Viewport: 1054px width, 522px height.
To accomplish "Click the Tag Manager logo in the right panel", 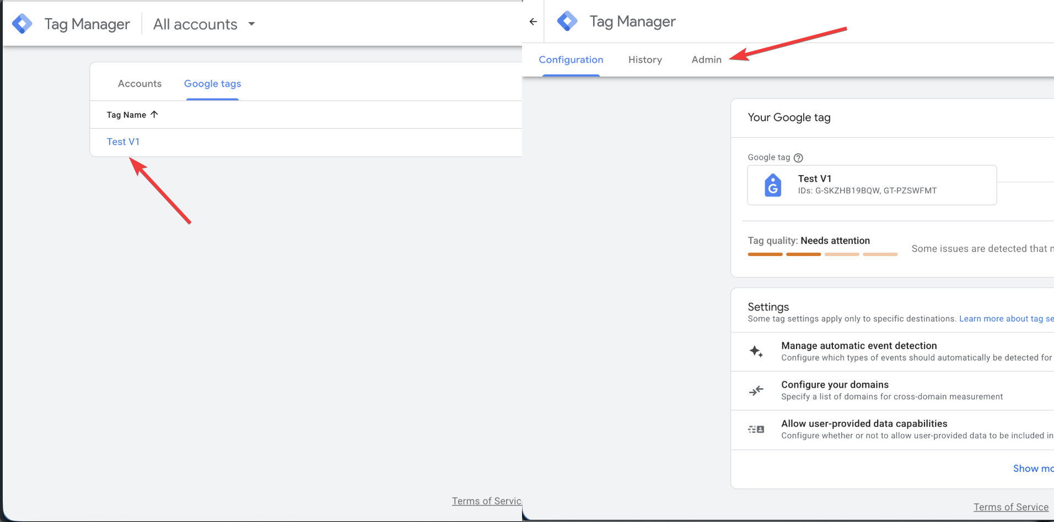I will point(567,21).
